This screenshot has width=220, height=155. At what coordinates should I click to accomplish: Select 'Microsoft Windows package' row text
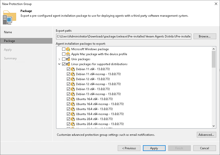[90, 49]
